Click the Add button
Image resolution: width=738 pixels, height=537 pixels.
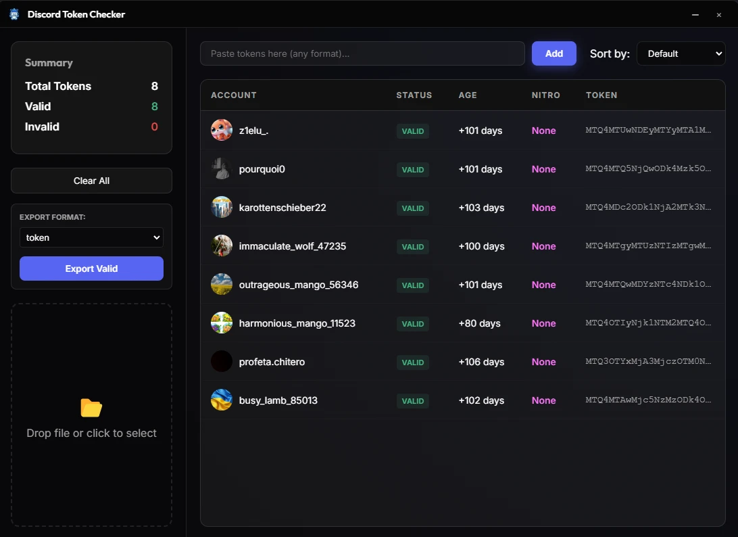(x=554, y=53)
